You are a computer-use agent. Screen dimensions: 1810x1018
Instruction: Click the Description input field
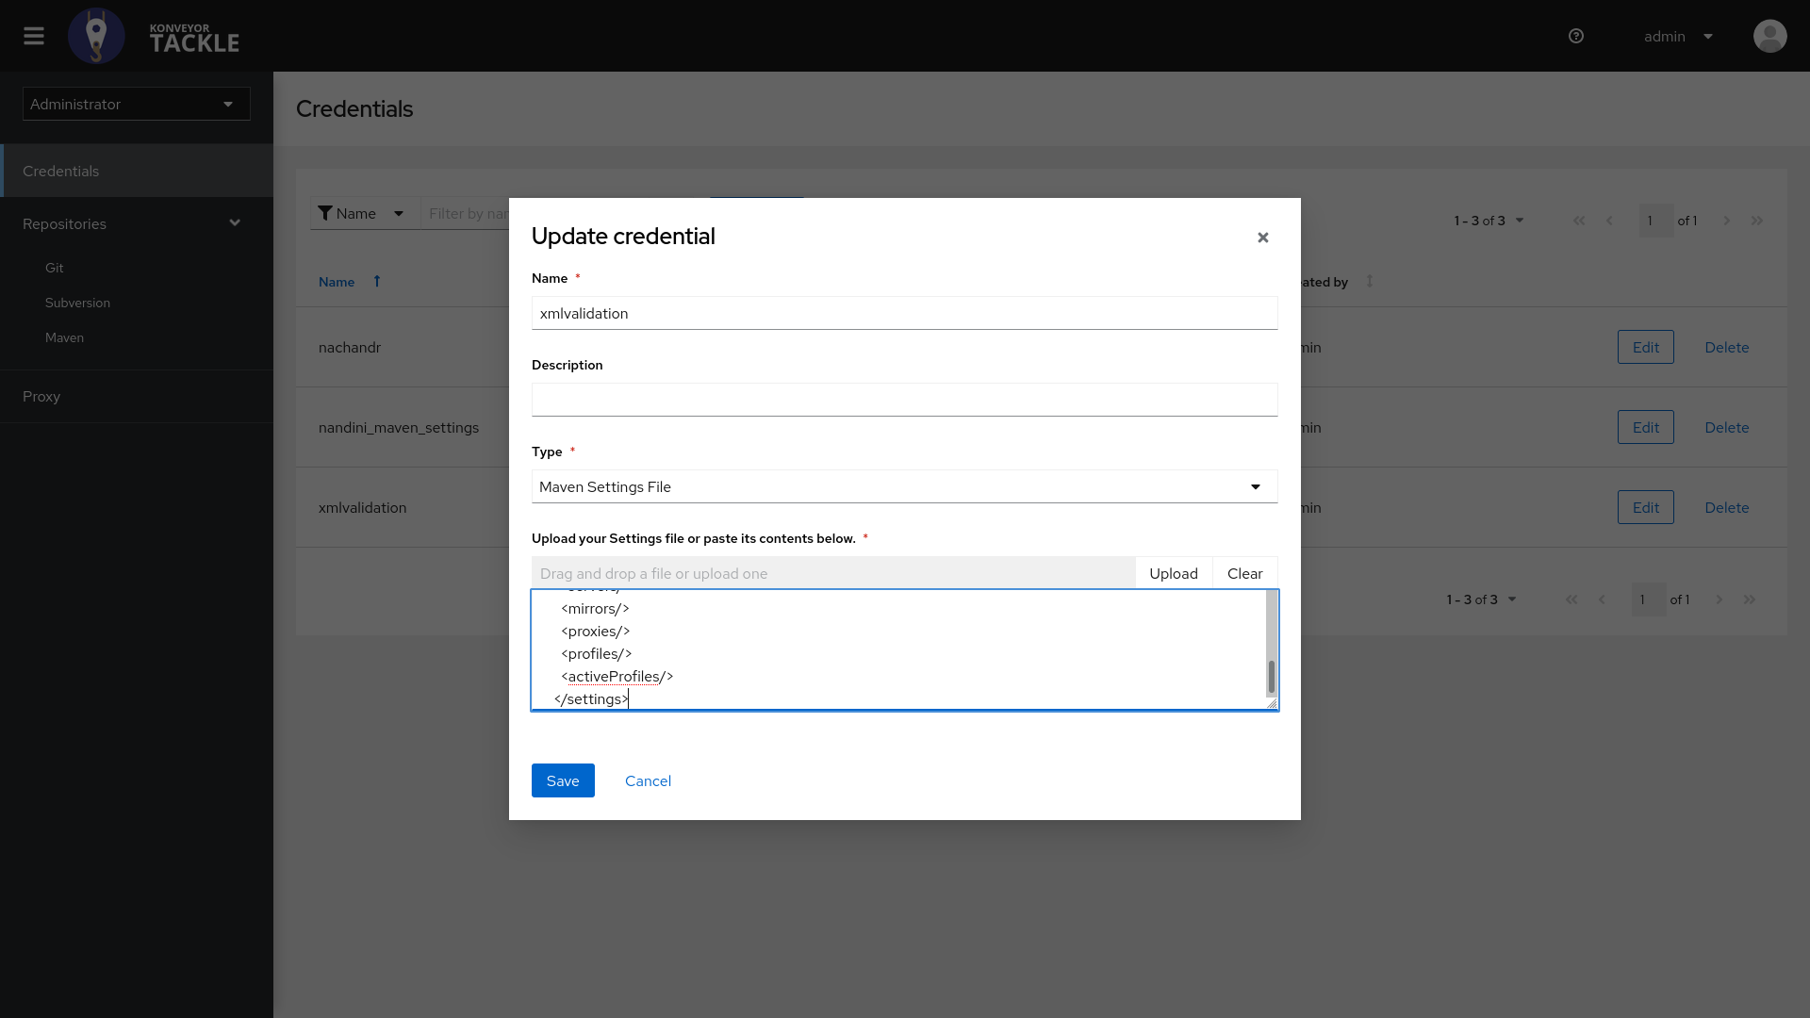tap(903, 400)
